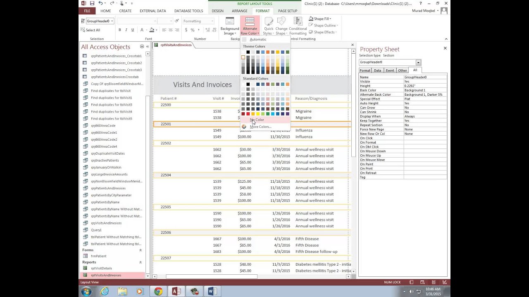Open Shape Outline dropdown
The height and width of the screenshot is (297, 529).
pyautogui.click(x=323, y=26)
